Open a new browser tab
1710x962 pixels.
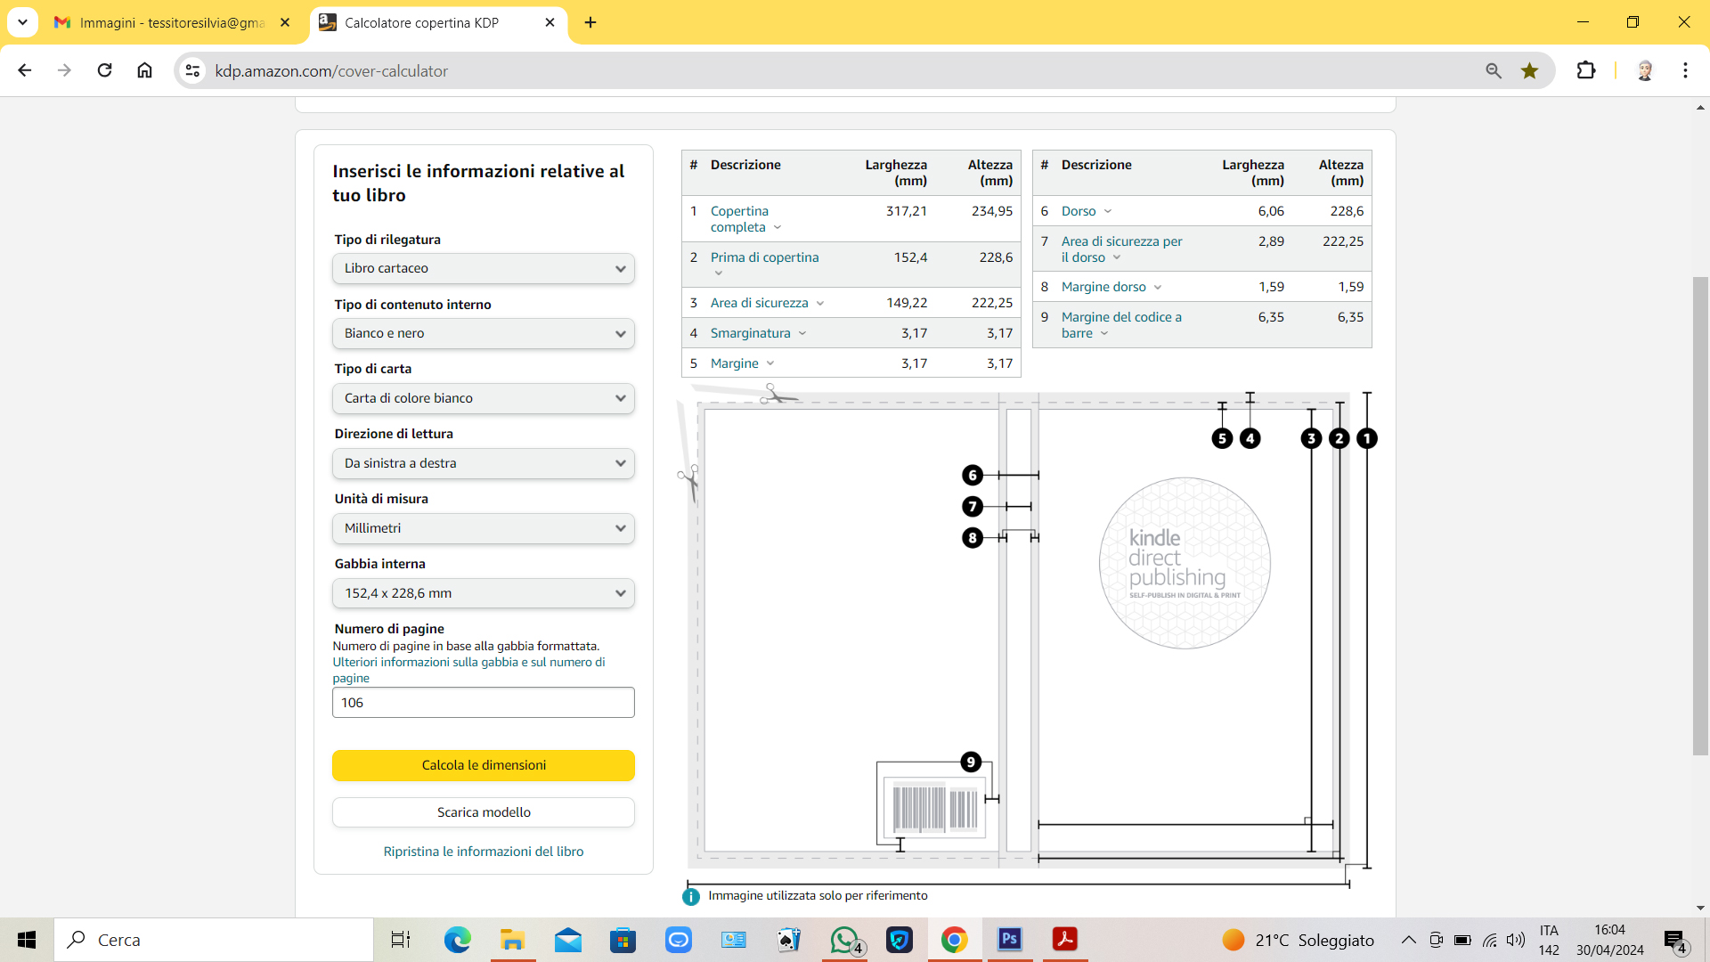(x=590, y=22)
